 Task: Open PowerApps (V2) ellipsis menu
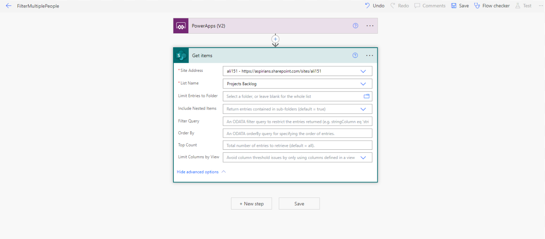370,26
